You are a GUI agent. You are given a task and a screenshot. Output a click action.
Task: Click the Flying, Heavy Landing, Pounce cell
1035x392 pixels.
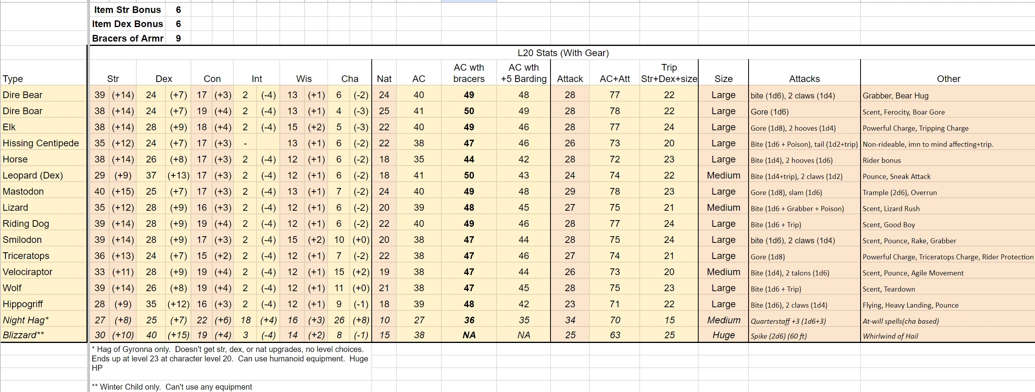(948, 303)
